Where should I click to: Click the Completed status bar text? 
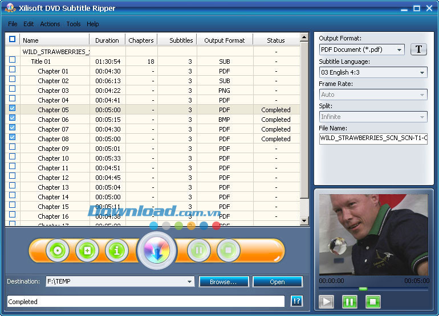pos(23,302)
